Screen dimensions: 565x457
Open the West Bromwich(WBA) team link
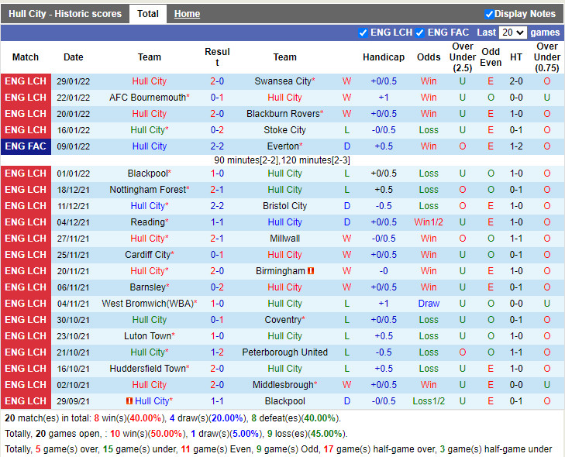point(147,304)
